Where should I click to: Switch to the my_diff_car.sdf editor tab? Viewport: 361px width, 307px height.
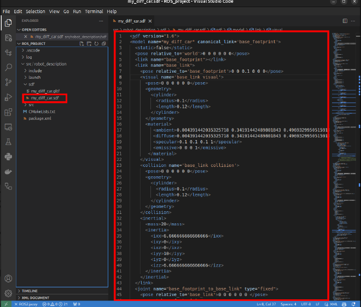tap(132, 21)
